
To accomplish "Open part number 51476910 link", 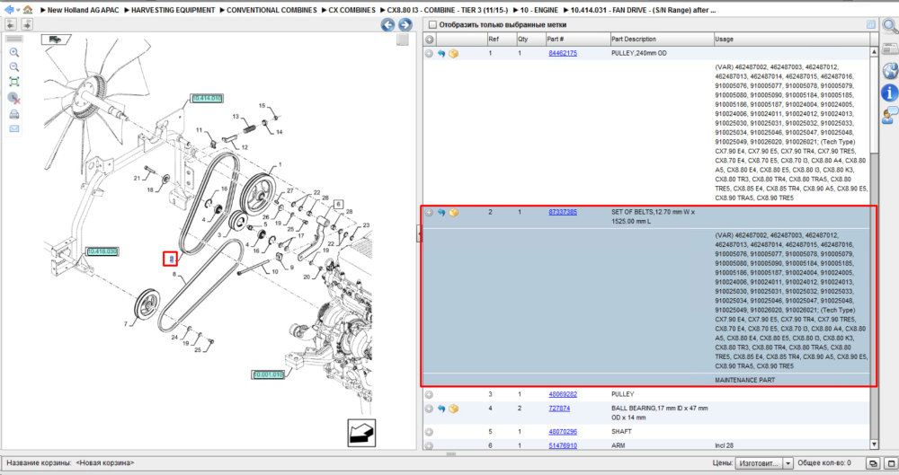I will click(563, 445).
